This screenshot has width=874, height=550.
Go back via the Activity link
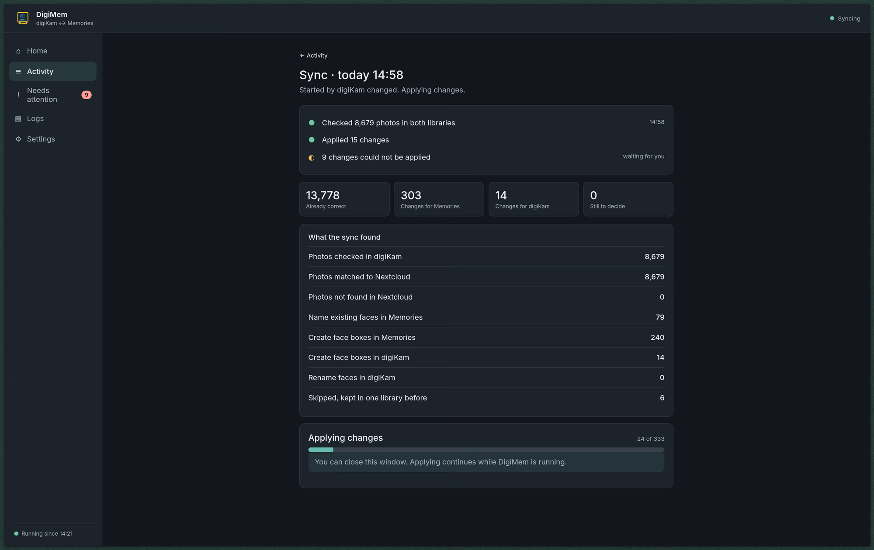pos(313,55)
